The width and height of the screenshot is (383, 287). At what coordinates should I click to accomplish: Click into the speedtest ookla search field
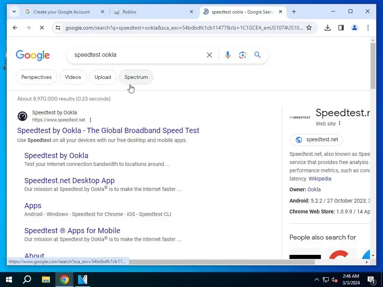click(138, 55)
